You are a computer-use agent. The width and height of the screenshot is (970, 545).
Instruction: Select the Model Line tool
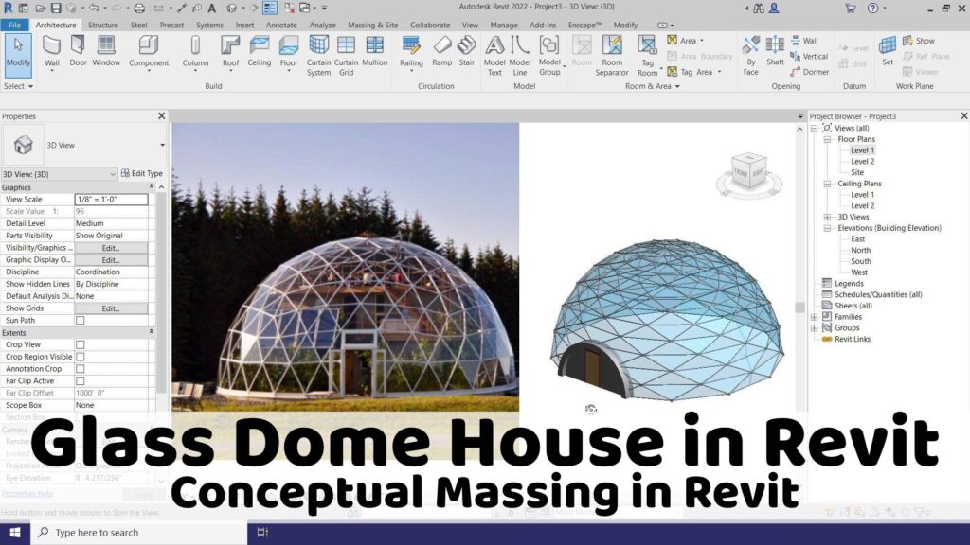click(520, 56)
